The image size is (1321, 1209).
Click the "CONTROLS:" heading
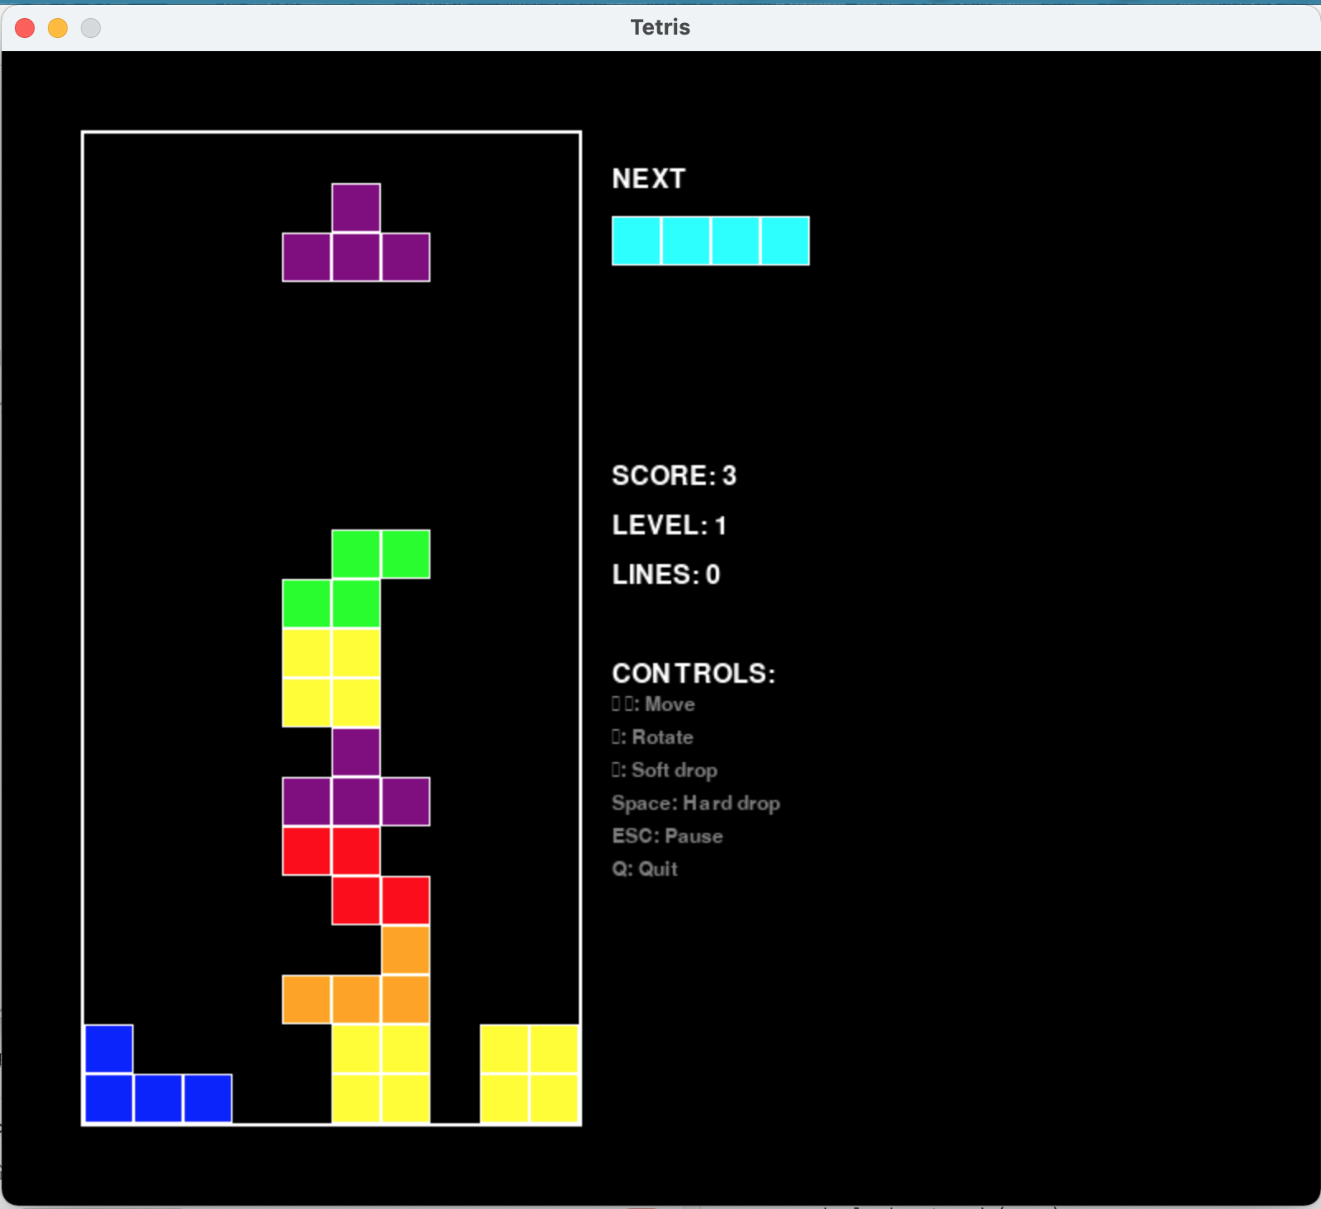click(x=693, y=674)
